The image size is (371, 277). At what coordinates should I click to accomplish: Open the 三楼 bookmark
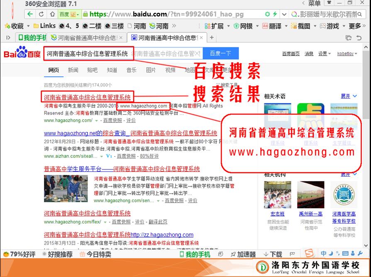114,26
